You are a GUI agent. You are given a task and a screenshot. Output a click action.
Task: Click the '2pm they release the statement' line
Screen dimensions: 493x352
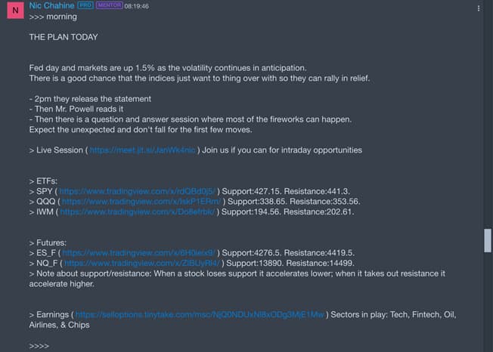pyautogui.click(x=90, y=99)
